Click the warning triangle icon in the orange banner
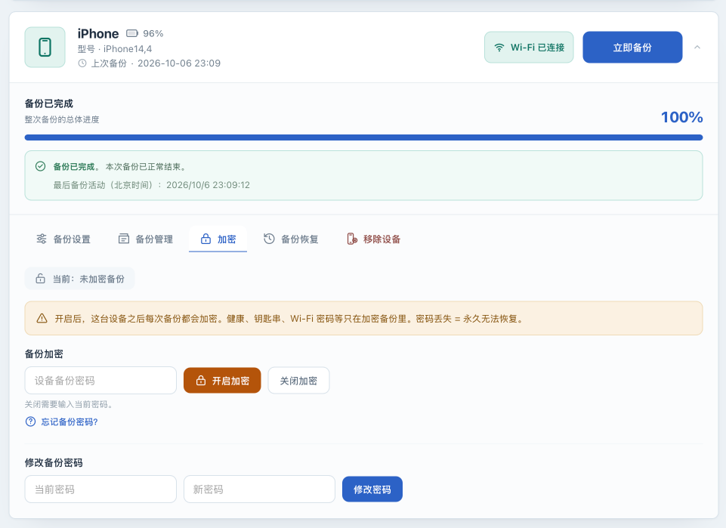The height and width of the screenshot is (528, 726). coord(42,318)
